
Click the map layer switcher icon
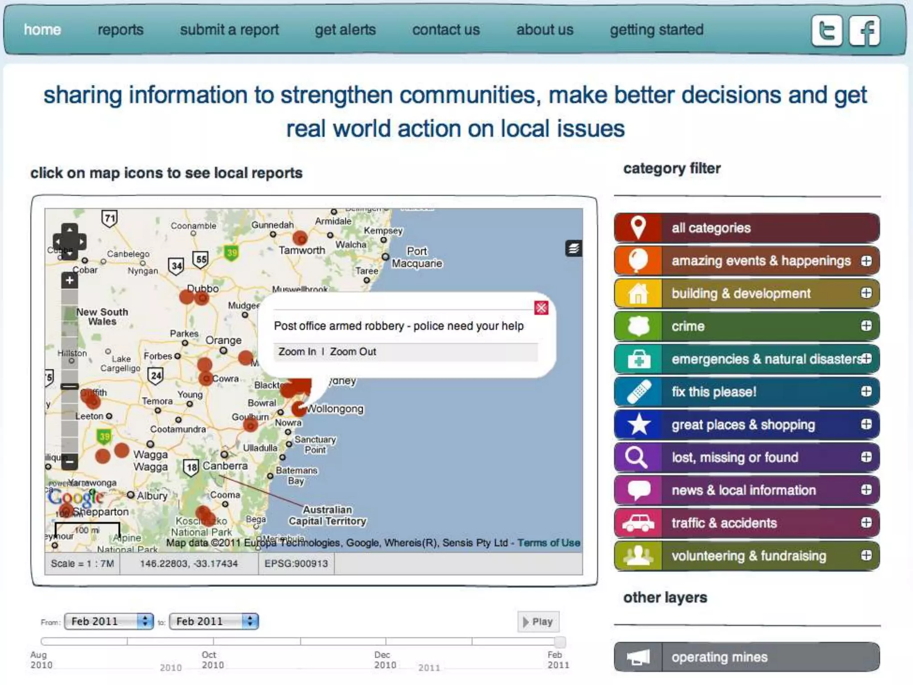(x=573, y=248)
